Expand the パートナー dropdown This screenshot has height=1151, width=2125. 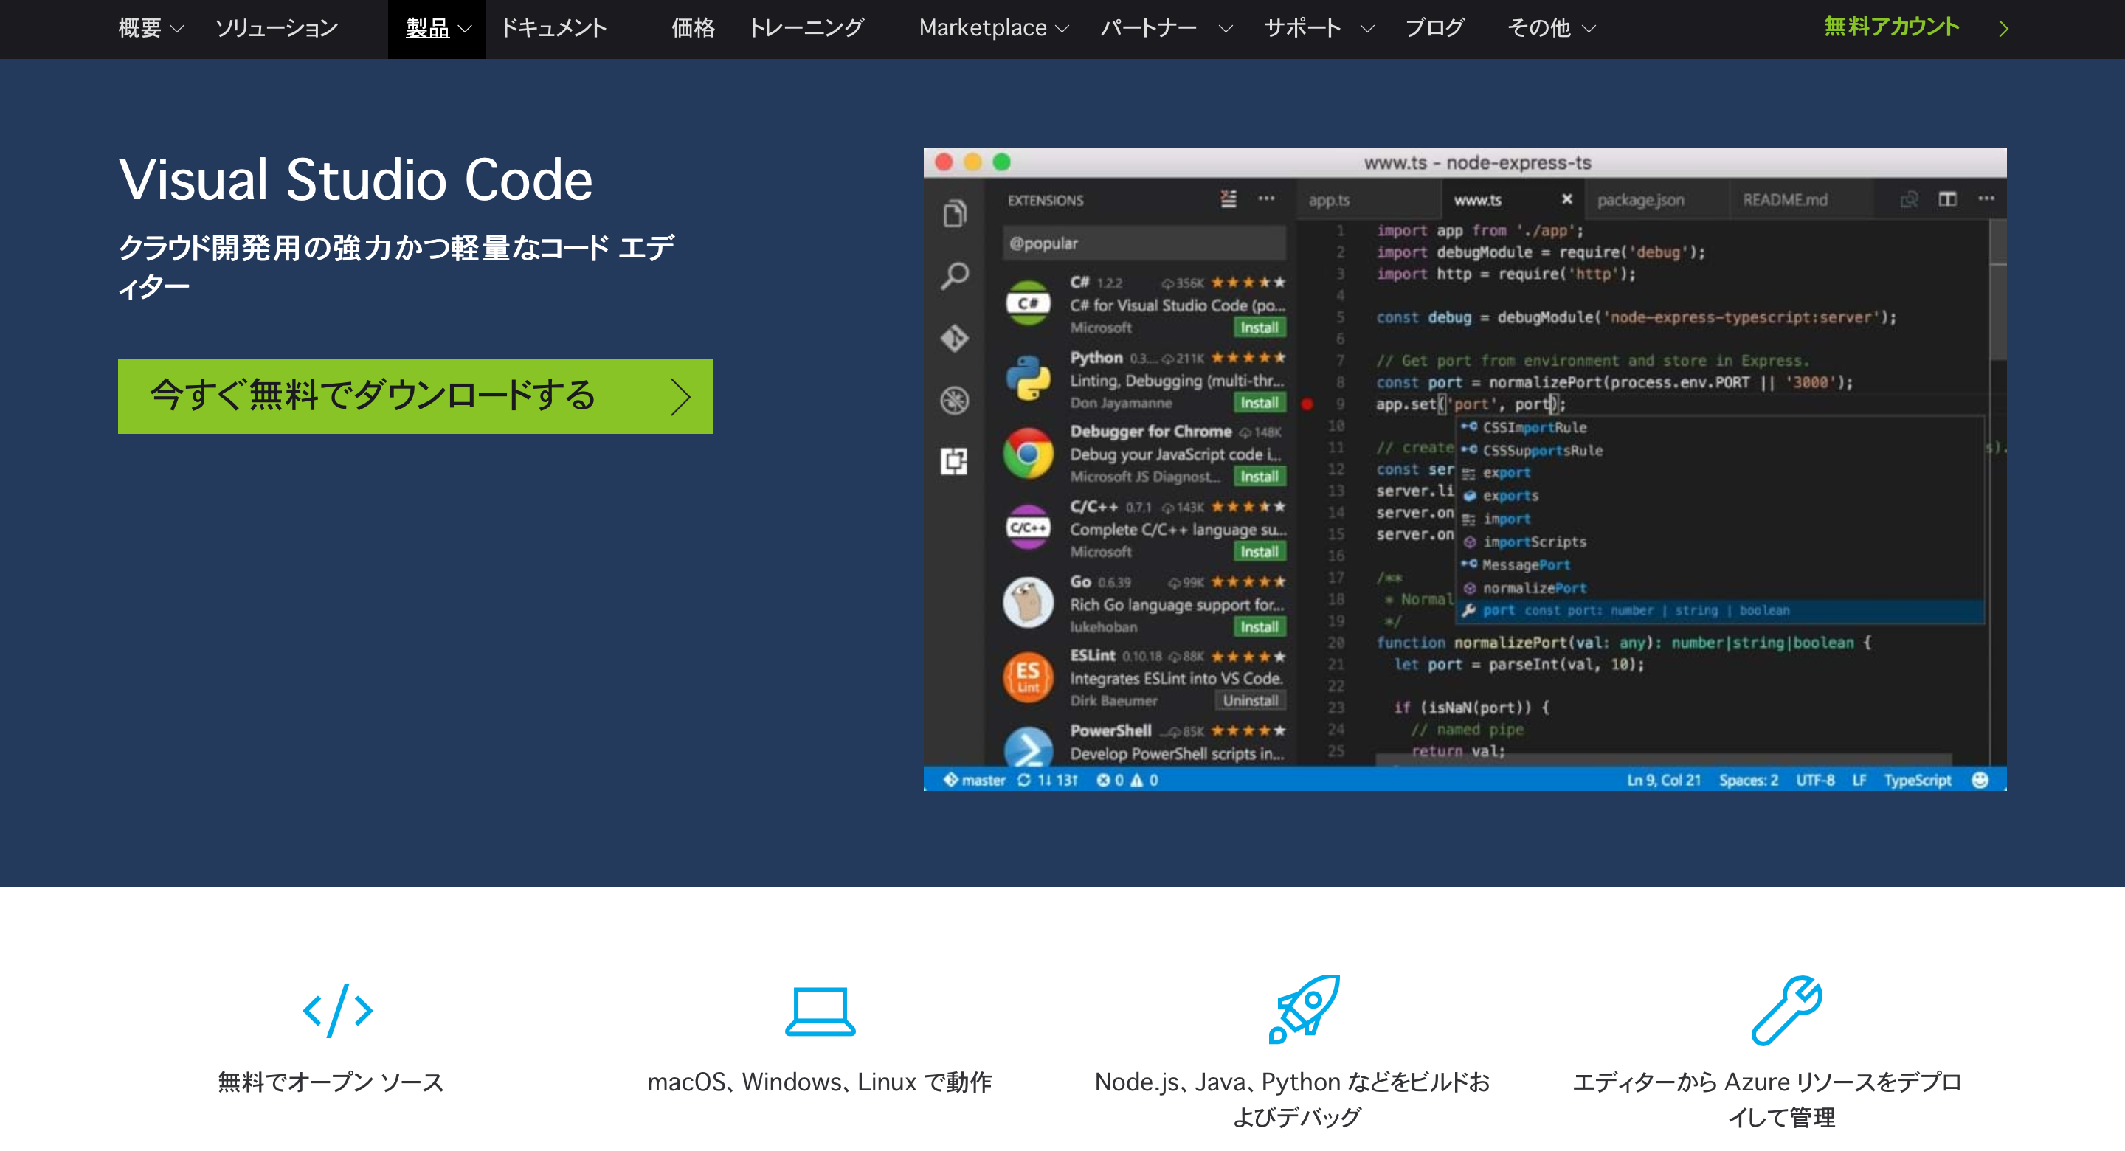1167,28
